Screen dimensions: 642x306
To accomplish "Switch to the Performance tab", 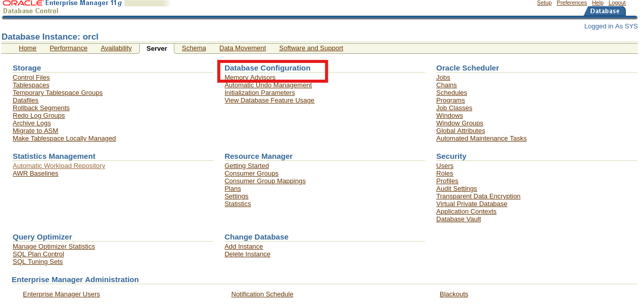I will click(x=69, y=48).
